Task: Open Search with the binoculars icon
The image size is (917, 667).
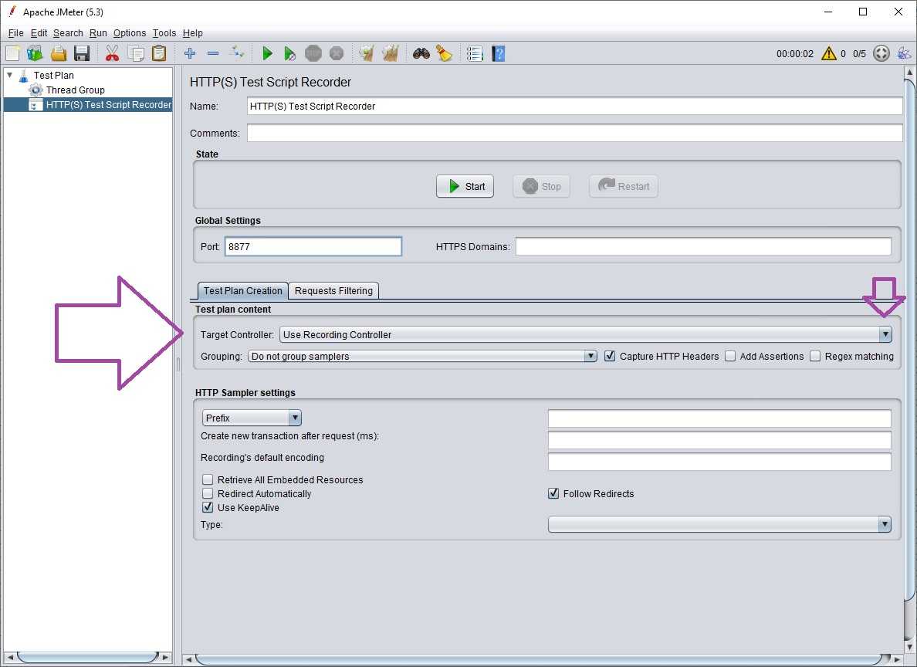Action: (421, 53)
